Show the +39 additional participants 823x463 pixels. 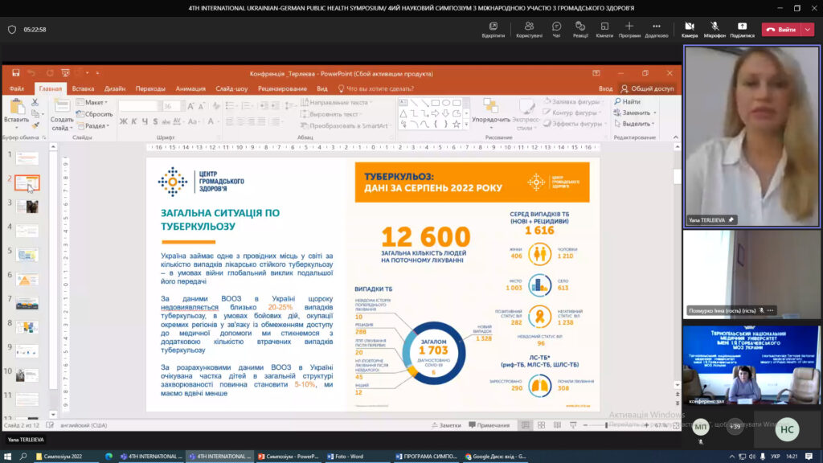click(x=734, y=427)
